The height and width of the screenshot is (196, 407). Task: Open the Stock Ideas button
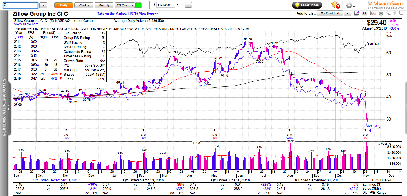(307, 5)
